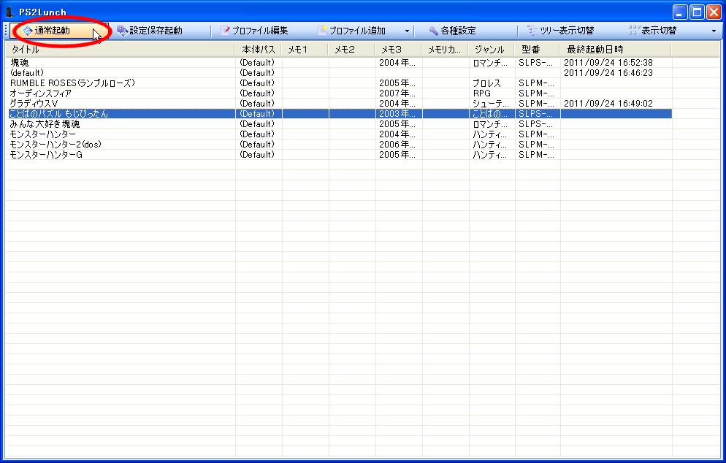Sort by メモ2 column header
Viewport: 726px width, 463px height.
click(x=352, y=50)
